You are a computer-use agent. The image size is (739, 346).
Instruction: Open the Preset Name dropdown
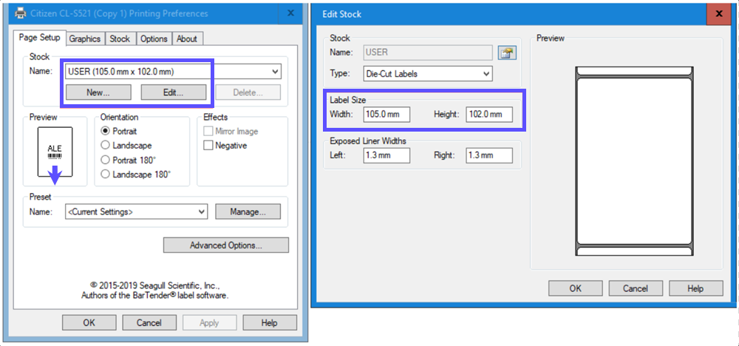click(136, 211)
